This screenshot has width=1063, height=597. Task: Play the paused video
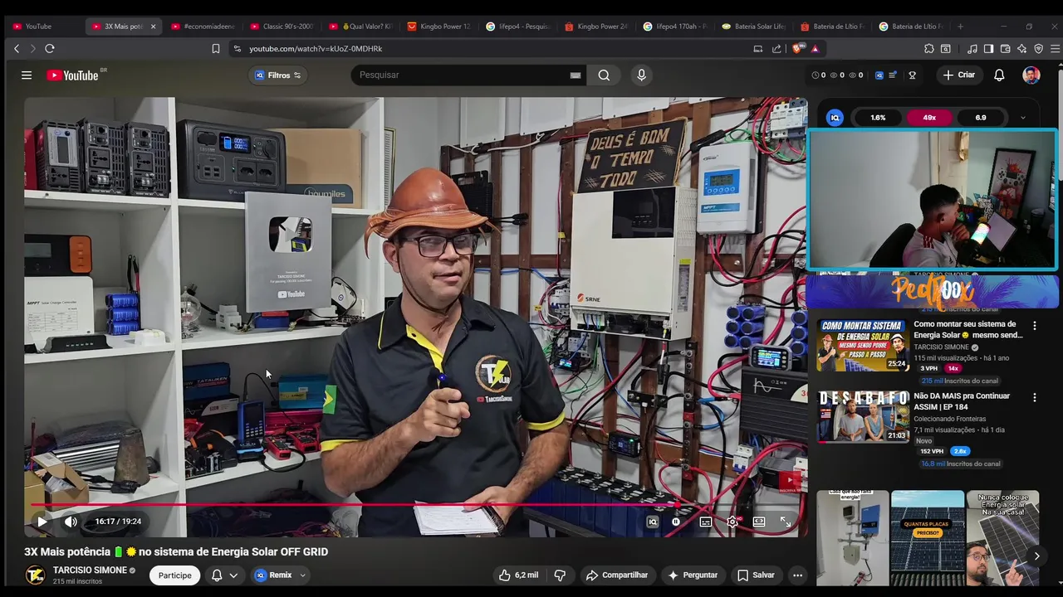point(42,522)
